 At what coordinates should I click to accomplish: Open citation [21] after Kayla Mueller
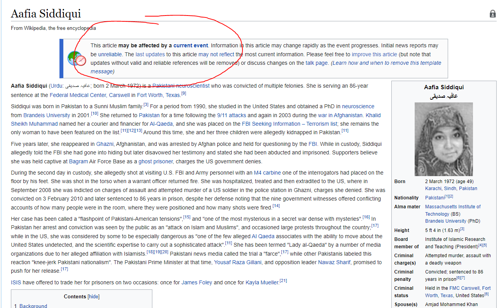[283, 281]
